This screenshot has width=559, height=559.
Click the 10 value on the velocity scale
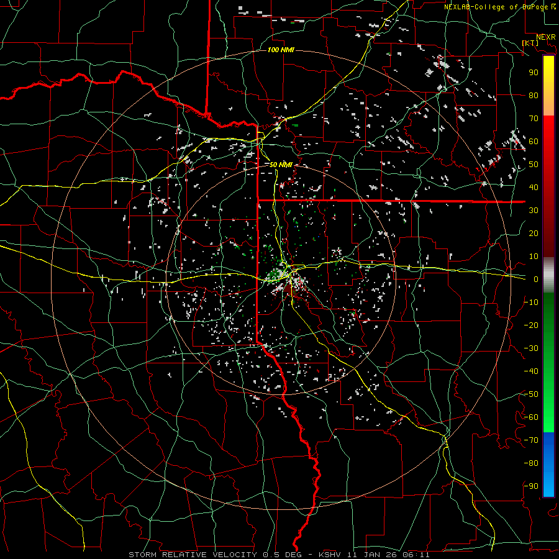pos(534,257)
